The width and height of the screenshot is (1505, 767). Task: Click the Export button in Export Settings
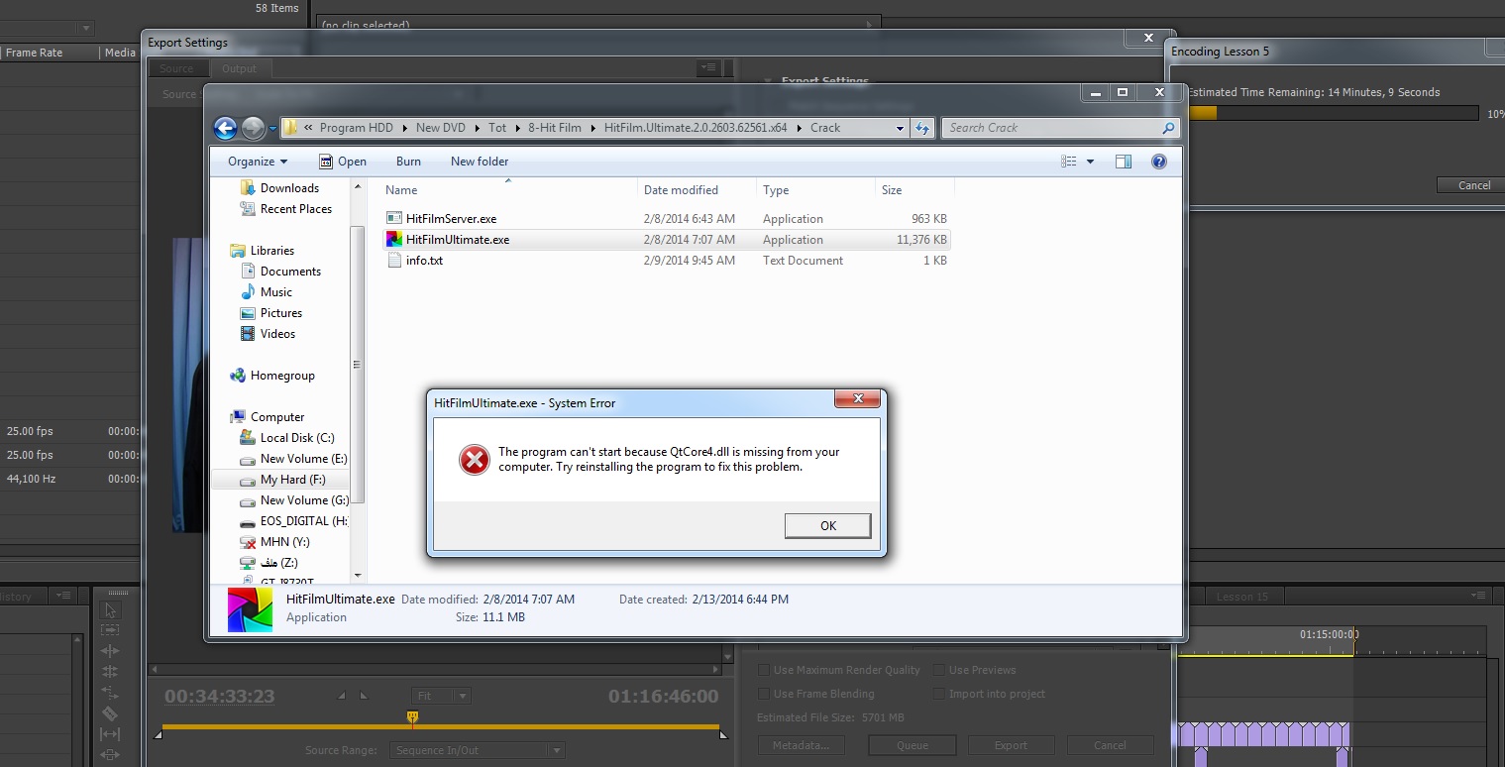pyautogui.click(x=1011, y=745)
